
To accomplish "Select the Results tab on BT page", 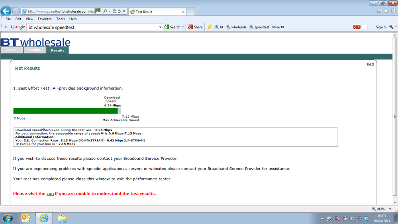I will (x=58, y=50).
